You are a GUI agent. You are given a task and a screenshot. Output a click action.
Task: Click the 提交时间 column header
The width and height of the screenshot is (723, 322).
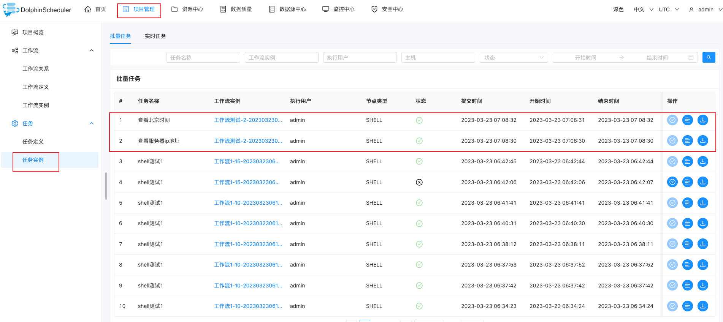point(472,101)
